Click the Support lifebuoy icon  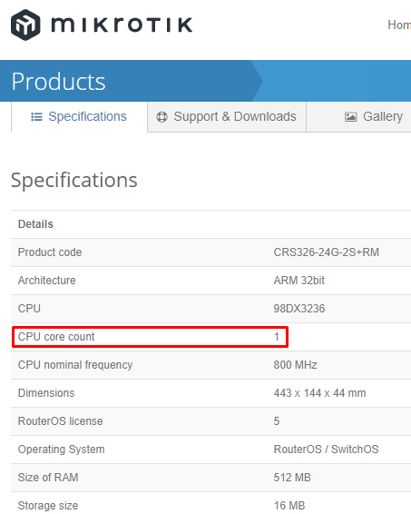tap(161, 117)
